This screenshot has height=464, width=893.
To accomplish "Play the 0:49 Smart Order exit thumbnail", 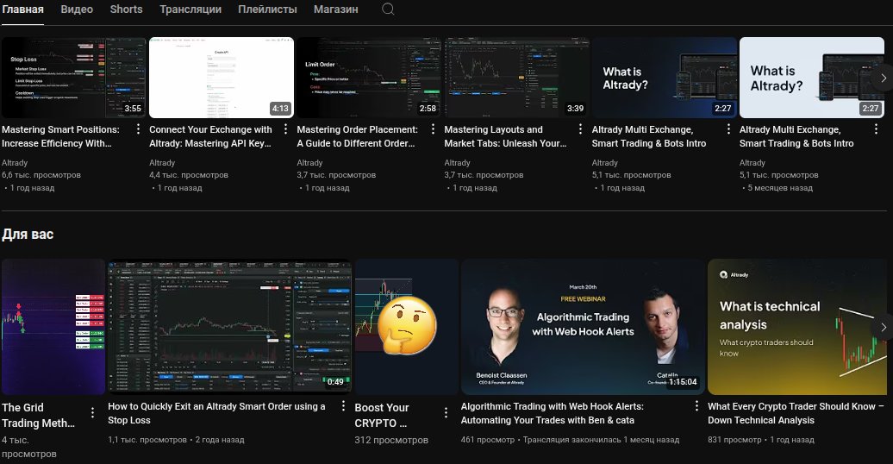I will (x=229, y=327).
